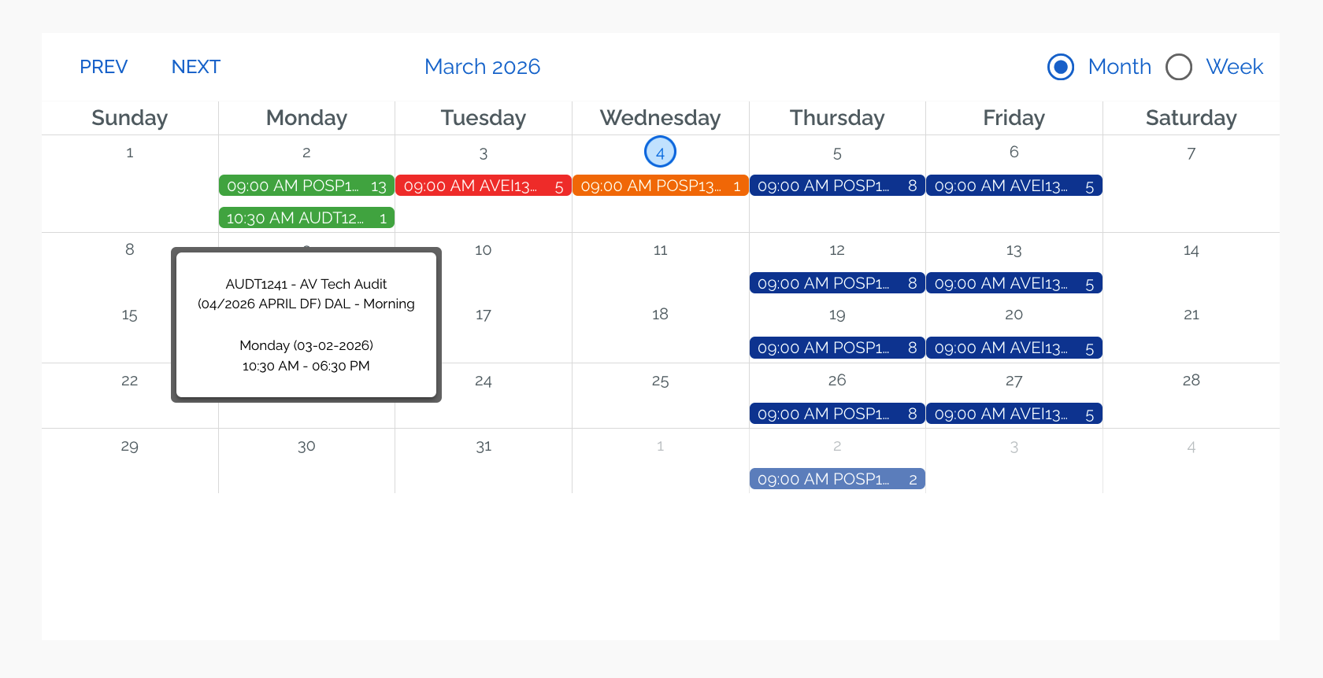Open the red AVEI13 event on March 3
This screenshot has width=1323, height=678.
pyautogui.click(x=483, y=186)
